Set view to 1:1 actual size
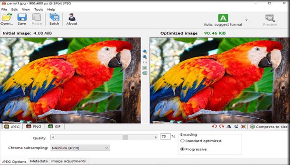 click(145, 62)
